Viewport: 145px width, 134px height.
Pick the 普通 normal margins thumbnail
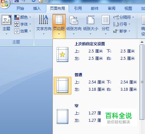tap(63, 86)
